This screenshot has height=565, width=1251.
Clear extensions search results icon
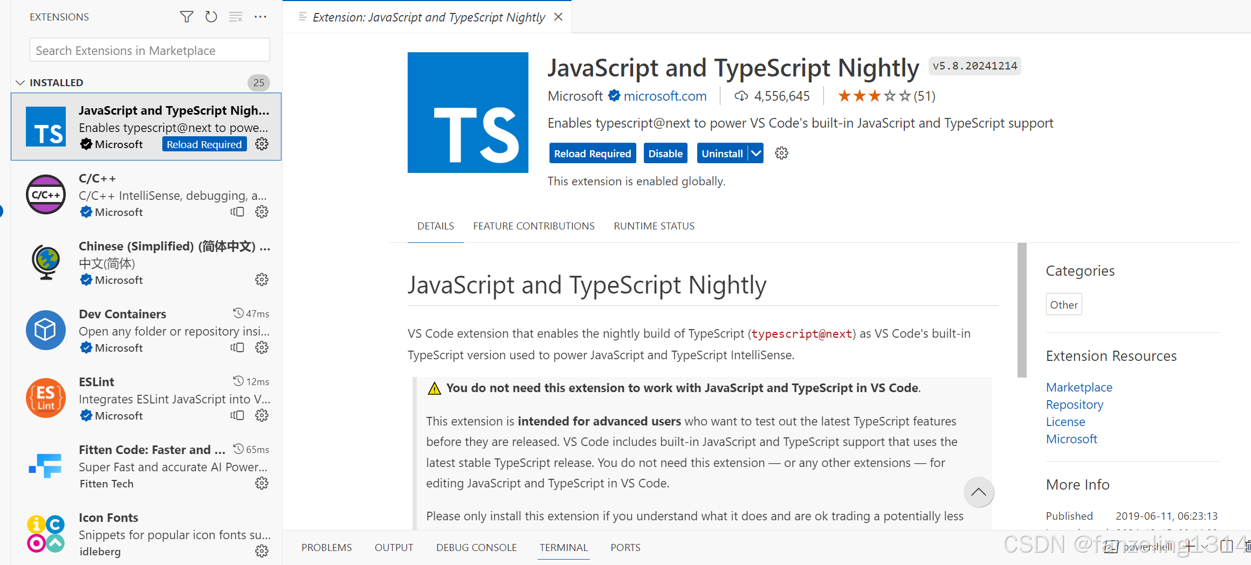(236, 17)
